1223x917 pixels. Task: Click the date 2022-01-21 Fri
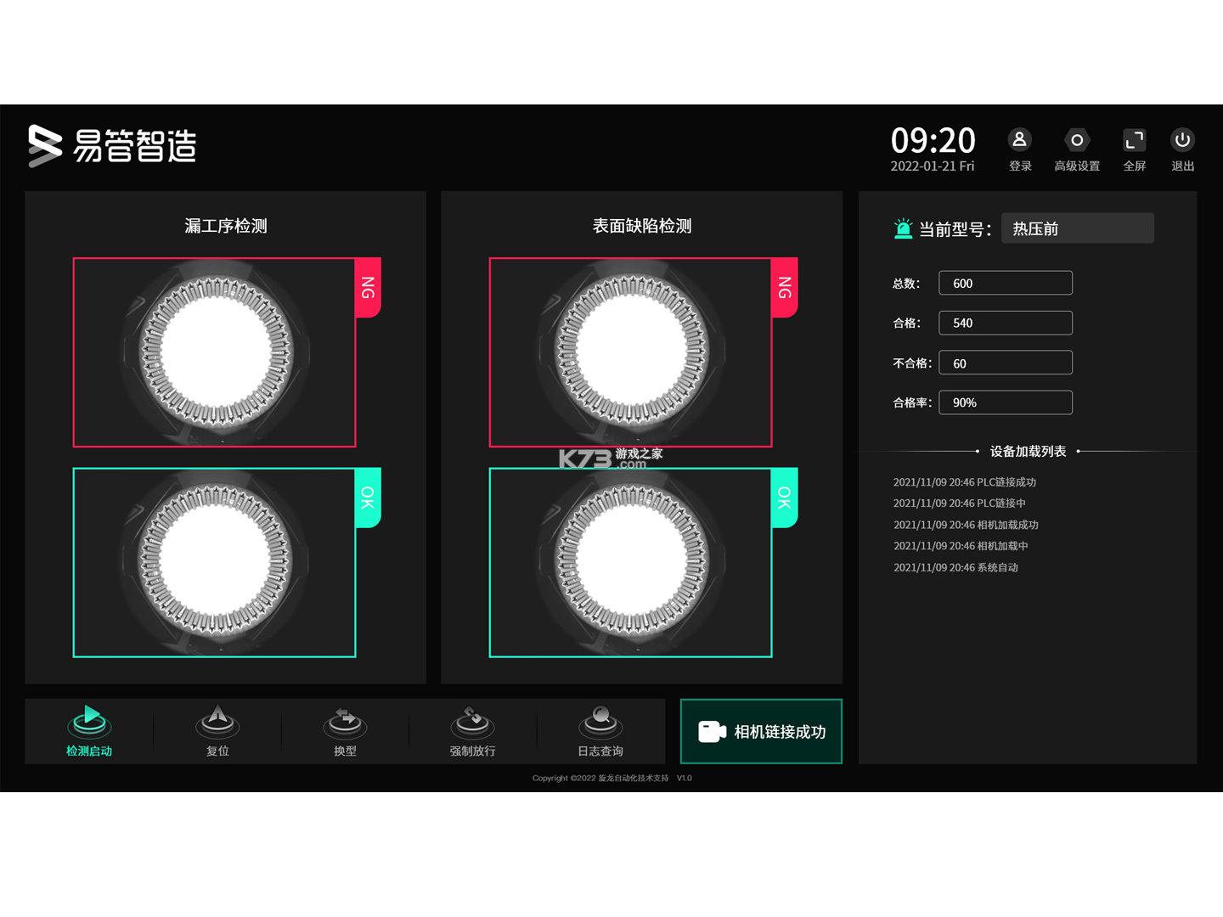coord(933,166)
